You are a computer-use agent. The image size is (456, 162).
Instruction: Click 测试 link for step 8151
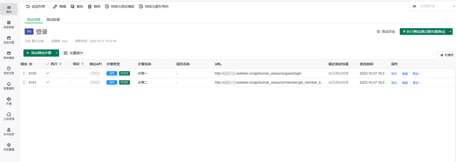click(x=394, y=83)
